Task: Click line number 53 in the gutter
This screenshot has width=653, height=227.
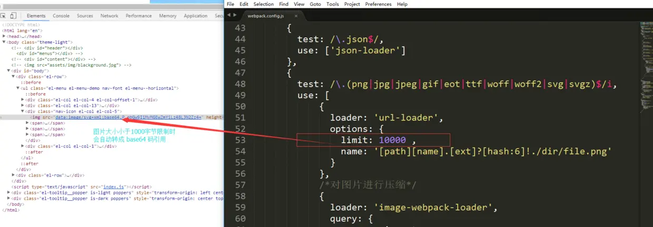Action: 240,140
